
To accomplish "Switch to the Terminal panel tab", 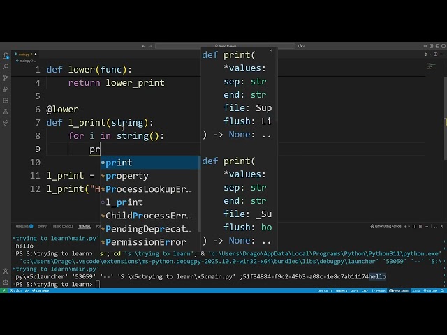I will coord(85,226).
